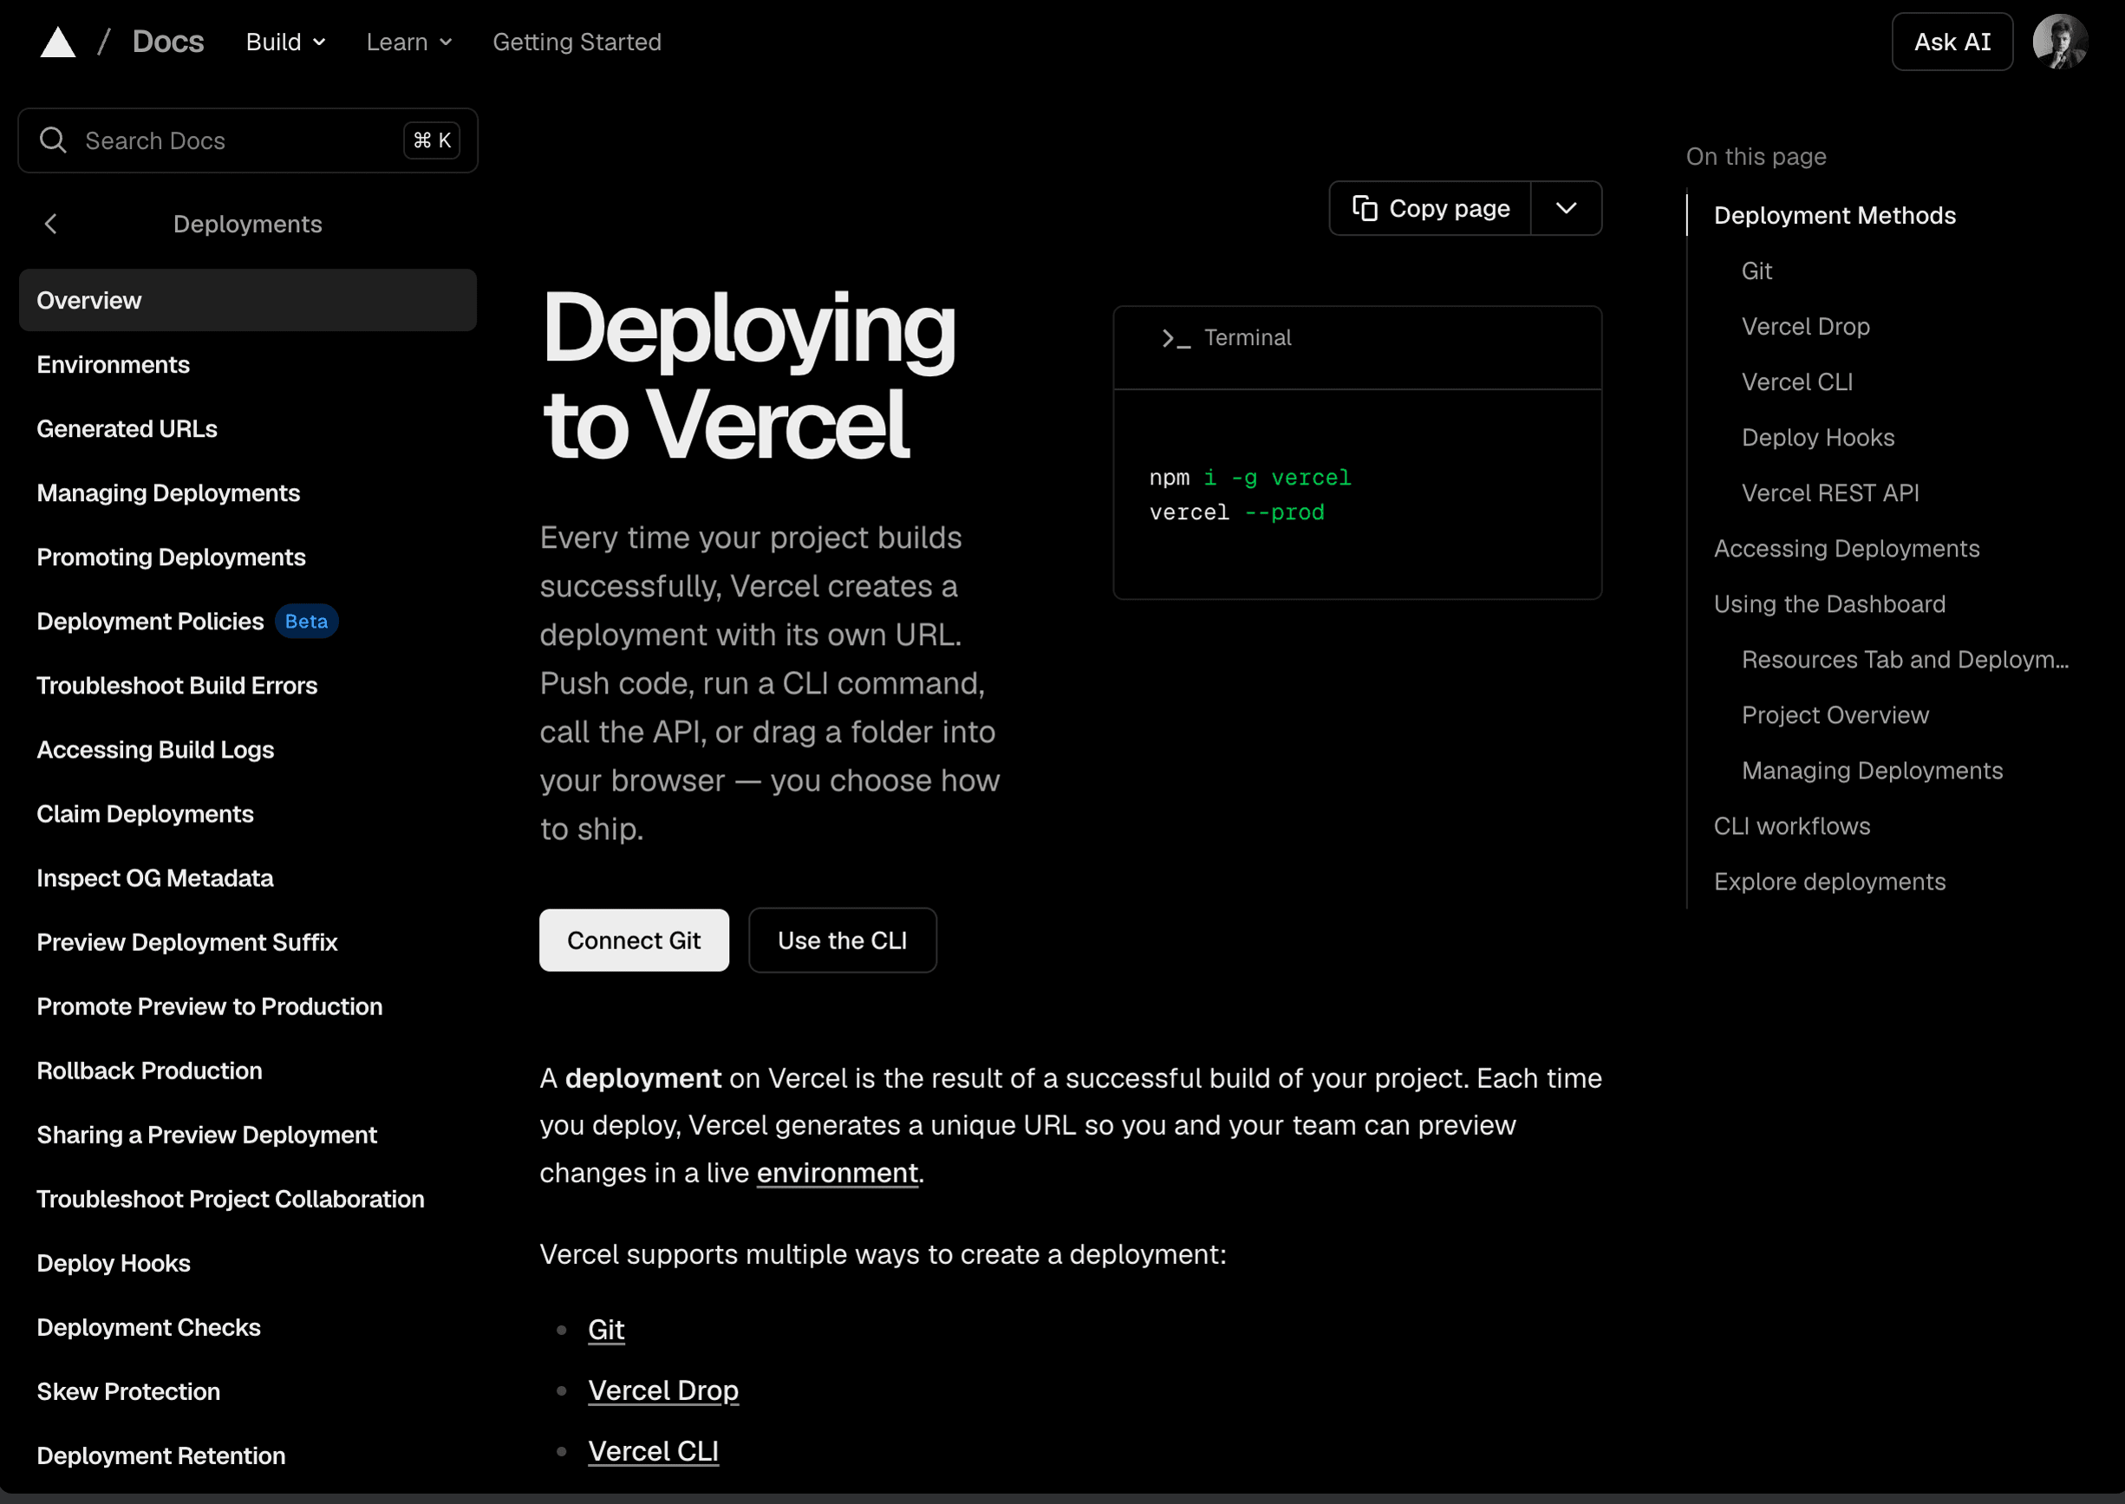Jump to Vercel REST API section

(x=1829, y=493)
